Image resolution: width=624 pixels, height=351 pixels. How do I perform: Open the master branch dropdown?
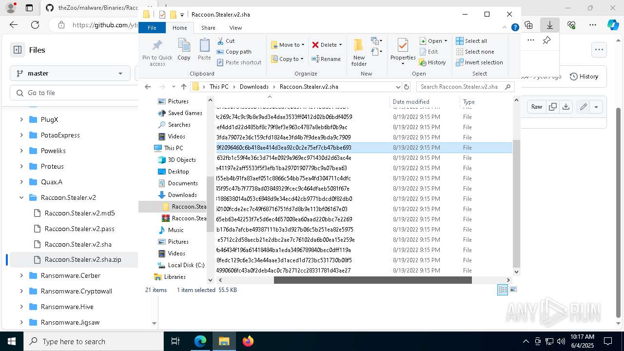[70, 73]
